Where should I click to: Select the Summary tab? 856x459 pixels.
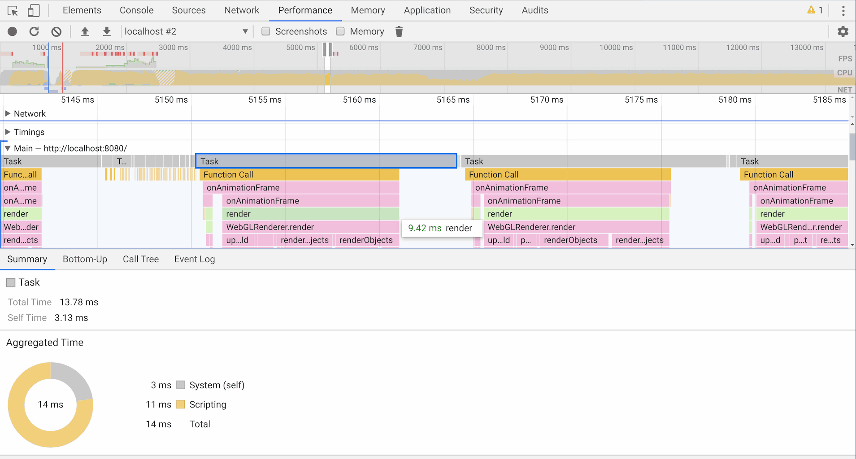pyautogui.click(x=27, y=259)
